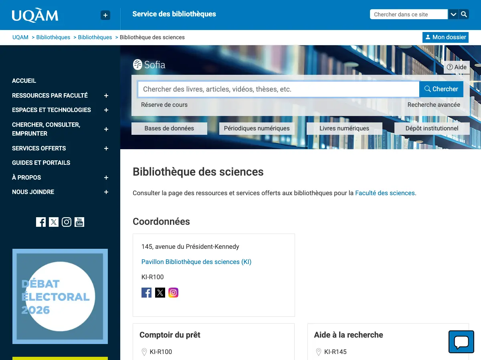Click location pin beside KI-R100
The height and width of the screenshot is (360, 481).
point(144,352)
